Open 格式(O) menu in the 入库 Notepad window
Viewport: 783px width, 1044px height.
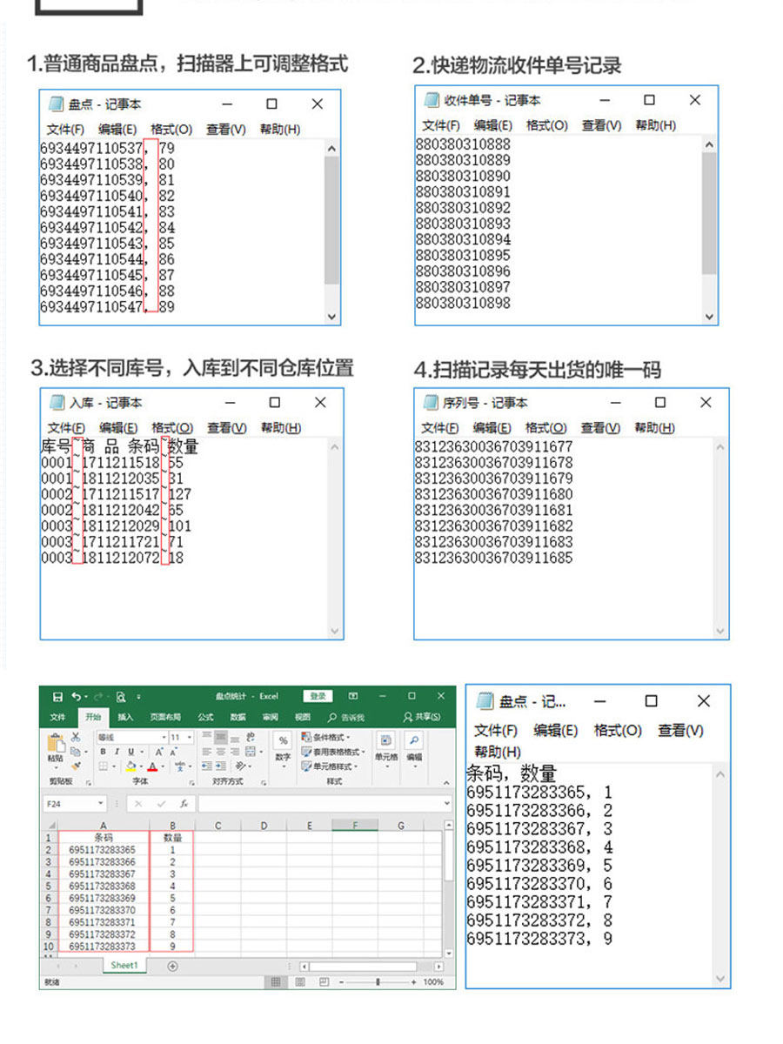click(172, 428)
